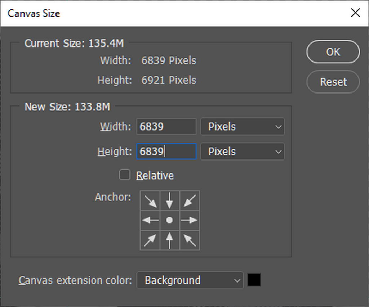
Task: Set anchor to middle-left arrow
Action: (x=150, y=220)
